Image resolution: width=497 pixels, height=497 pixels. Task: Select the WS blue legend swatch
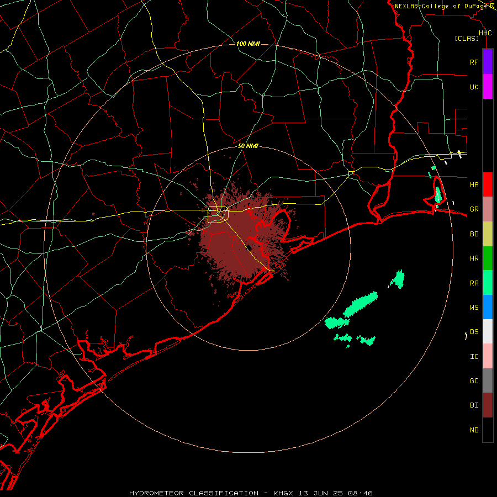[x=488, y=307]
